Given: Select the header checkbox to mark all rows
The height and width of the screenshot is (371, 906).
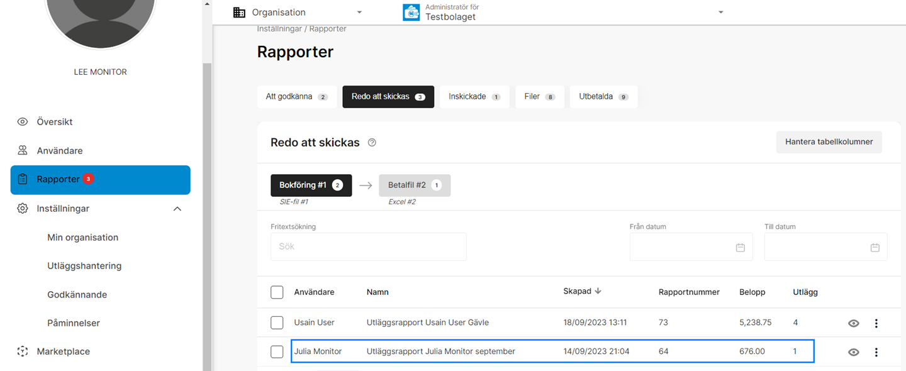Looking at the screenshot, I should [277, 292].
